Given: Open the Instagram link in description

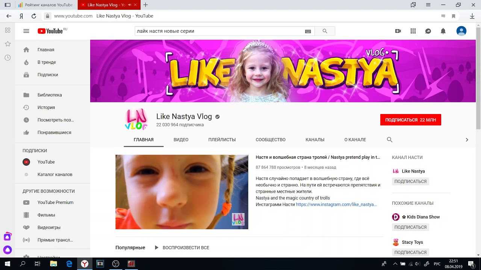Looking at the screenshot, I should tap(336, 204).
